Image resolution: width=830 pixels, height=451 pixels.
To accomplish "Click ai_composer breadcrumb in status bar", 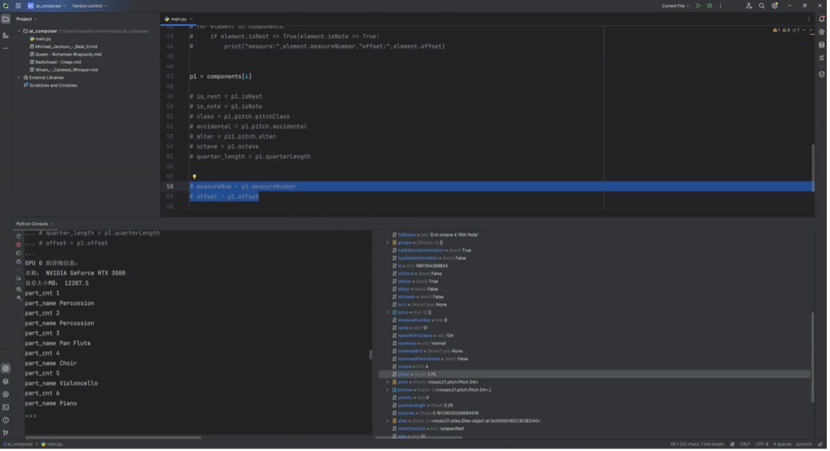I will click(x=19, y=446).
